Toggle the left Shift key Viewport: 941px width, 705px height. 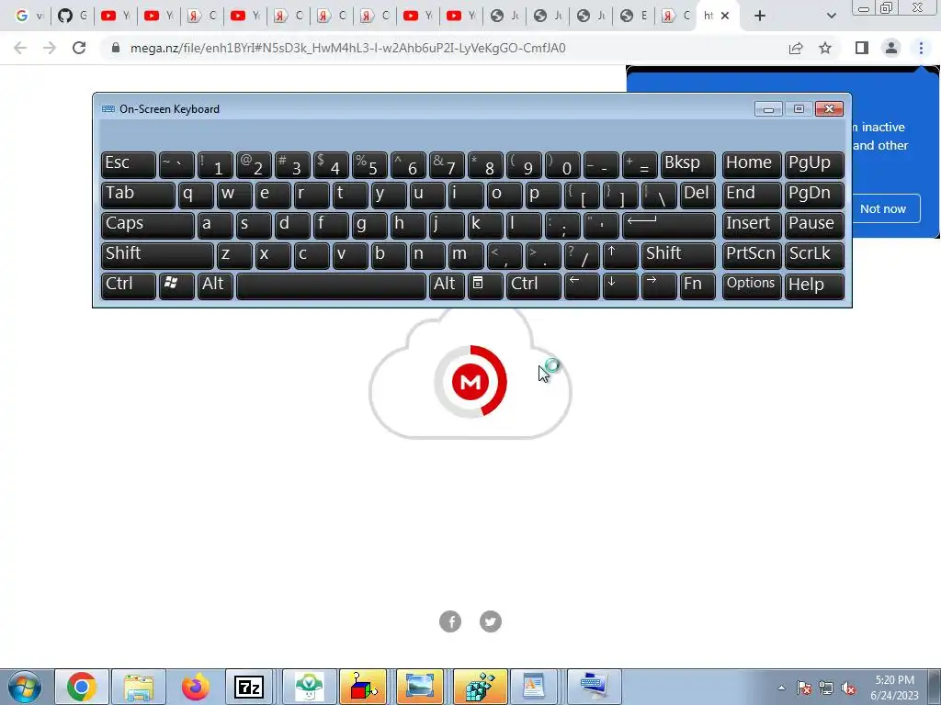pyautogui.click(x=157, y=255)
